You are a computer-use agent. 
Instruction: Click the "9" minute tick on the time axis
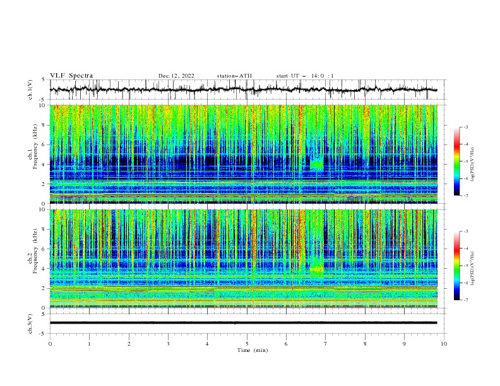click(x=404, y=344)
